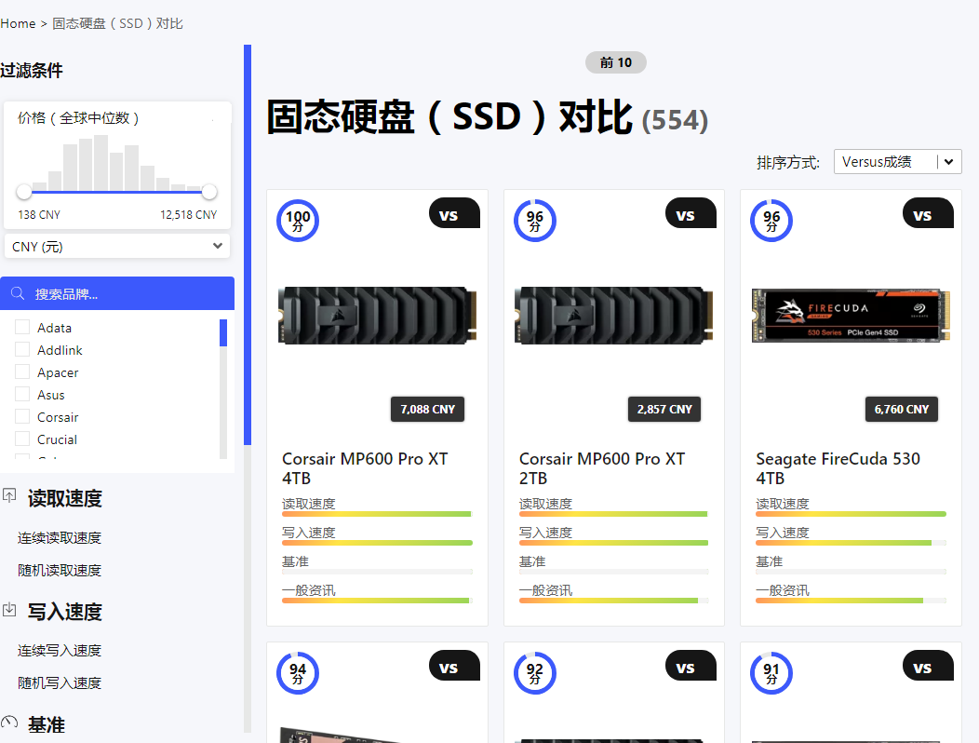This screenshot has height=743, width=979.
Task: Click the Corsair MP600 Pro XT 2TB product image
Action: click(614, 316)
